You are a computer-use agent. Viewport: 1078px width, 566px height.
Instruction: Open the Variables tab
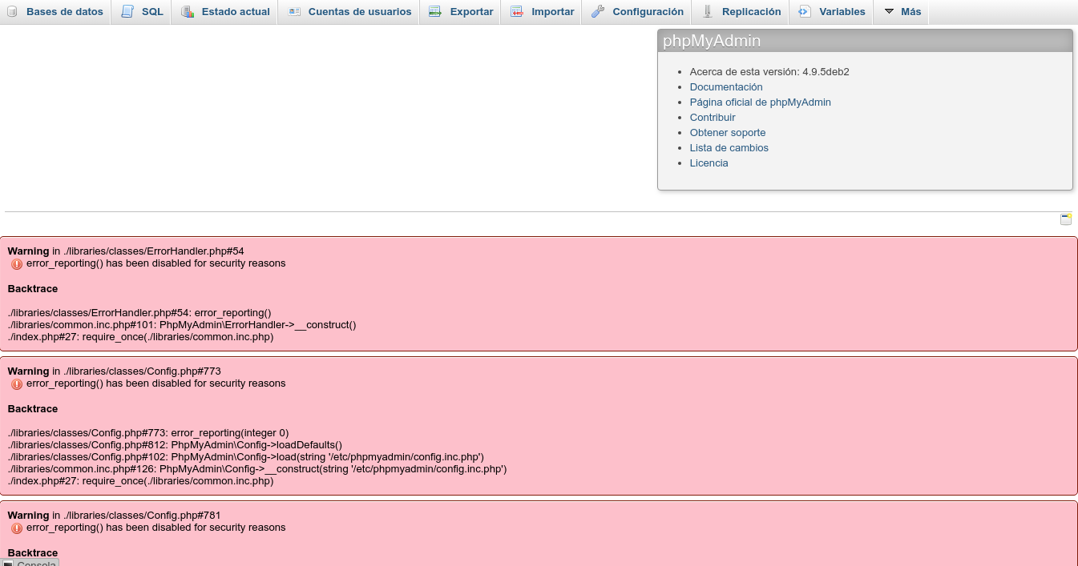832,12
